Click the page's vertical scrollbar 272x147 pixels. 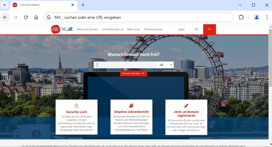[270, 58]
